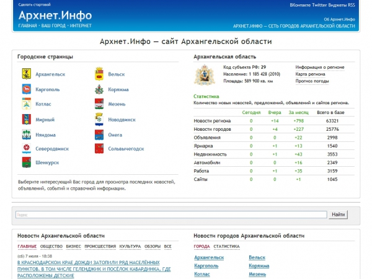Open the Архангельск city page link
Image resolution: width=372 pixels, height=279 pixels.
[x=50, y=74]
